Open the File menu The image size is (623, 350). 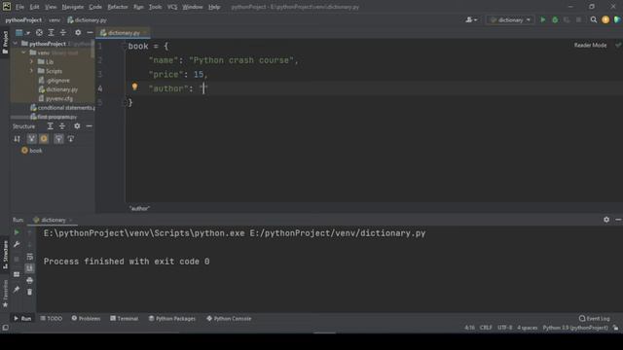19,7
